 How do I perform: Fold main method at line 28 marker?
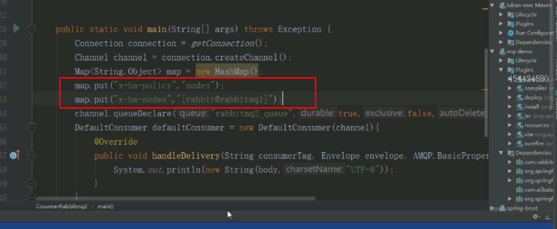[x=31, y=29]
